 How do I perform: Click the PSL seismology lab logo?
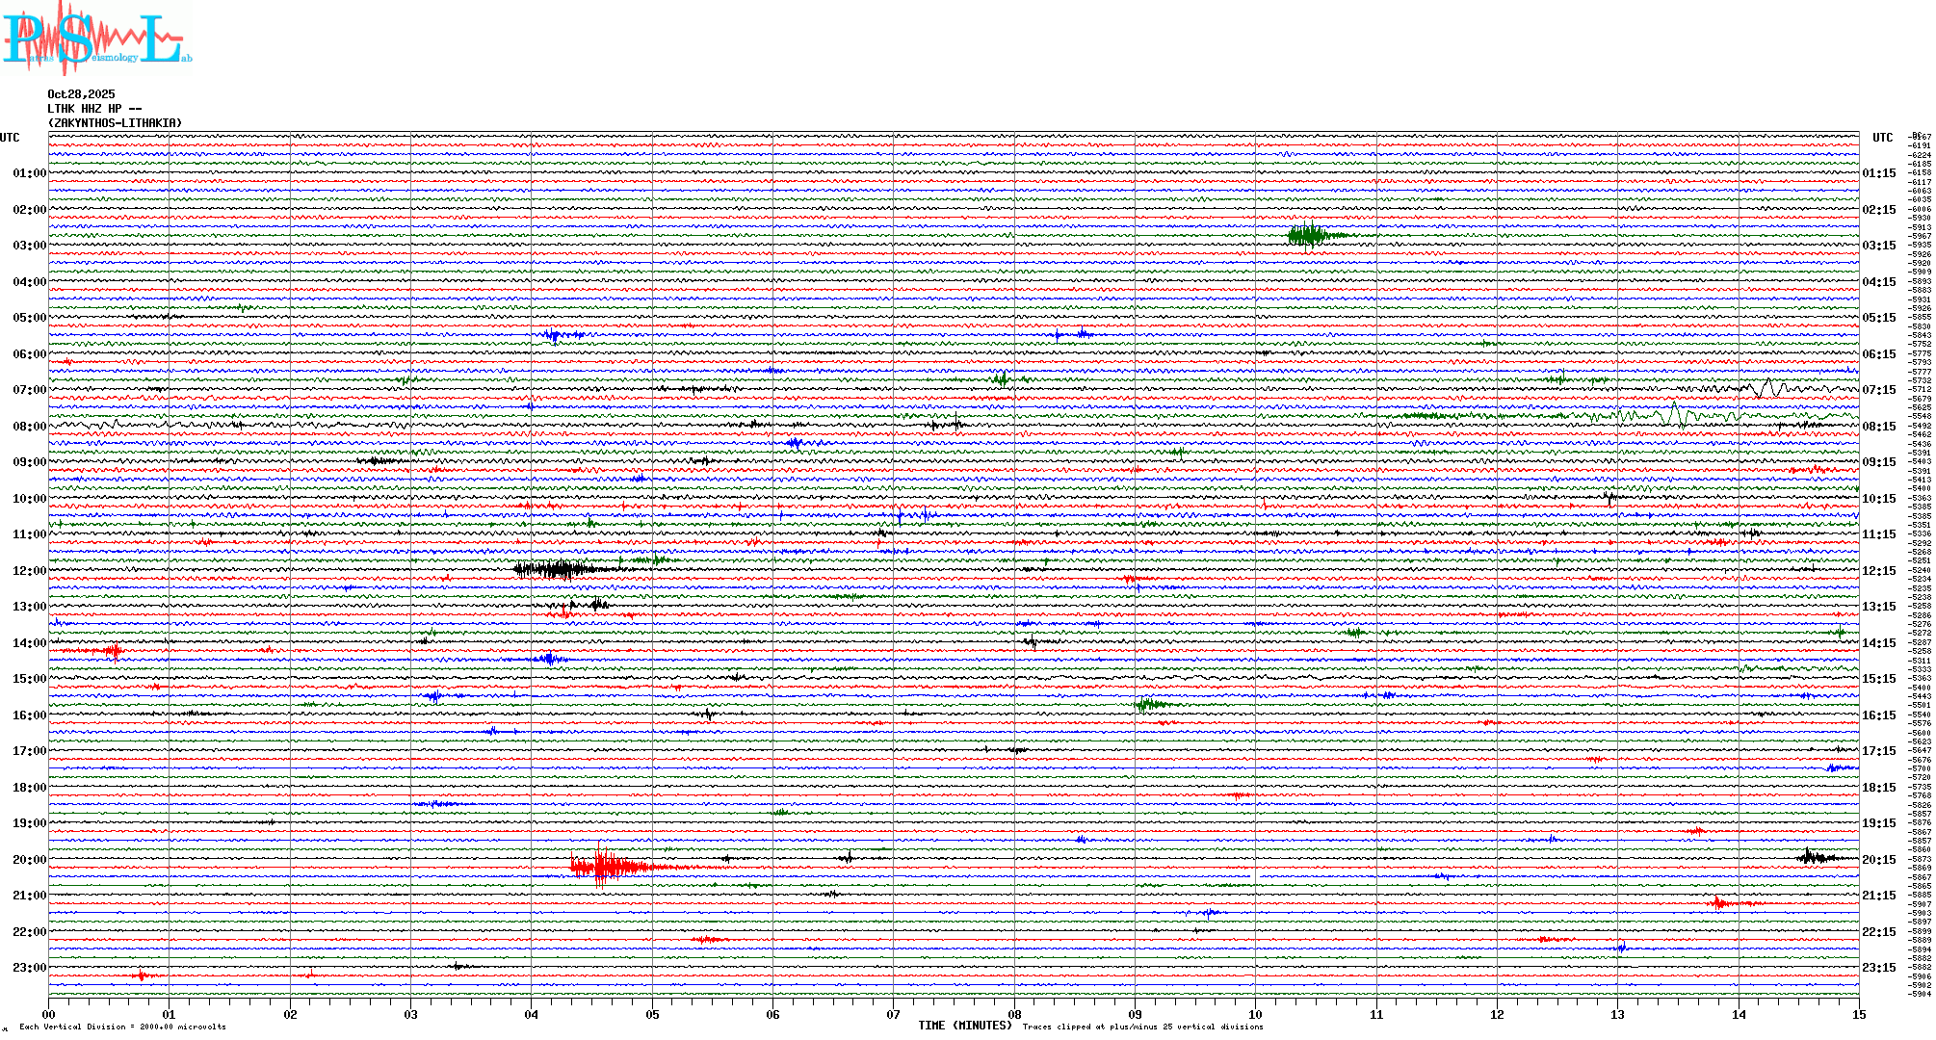coord(96,39)
